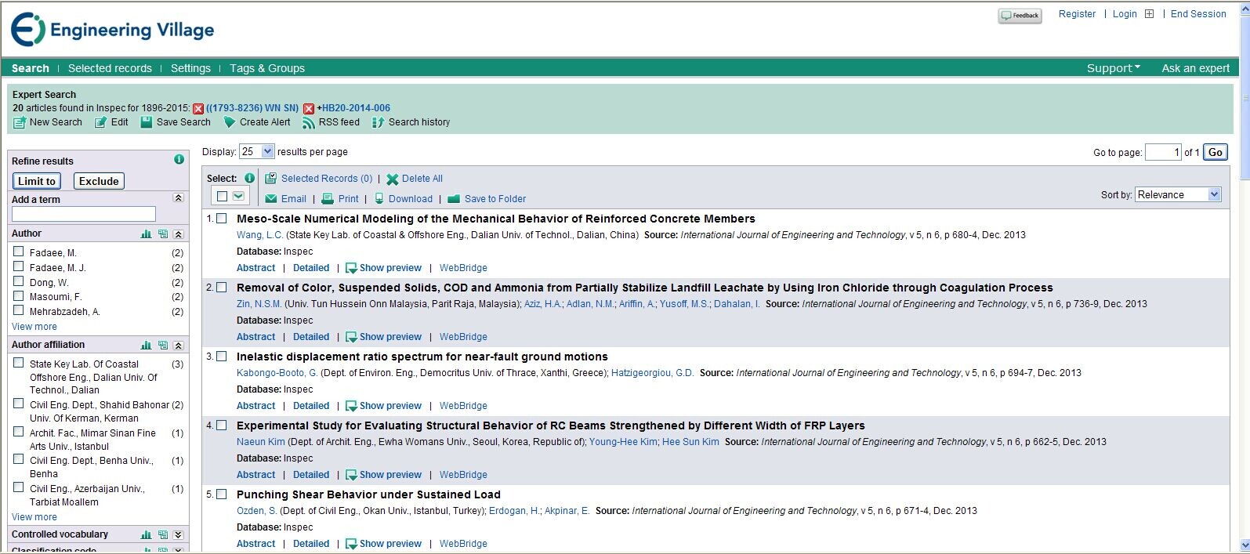The width and height of the screenshot is (1250, 554).
Task: Show bar chart for Controlled vocabulary
Action: pyautogui.click(x=146, y=534)
